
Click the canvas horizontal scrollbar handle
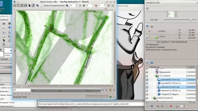[x=59, y=86]
